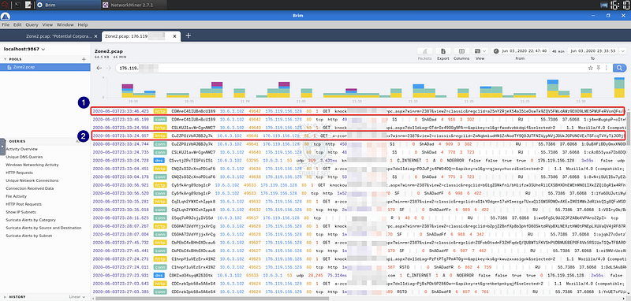Select the log row with UID CuZZPOiVbRJ8BJy7k at 23:33:24.957
The width and height of the screenshot is (631, 301).
click(x=358, y=136)
